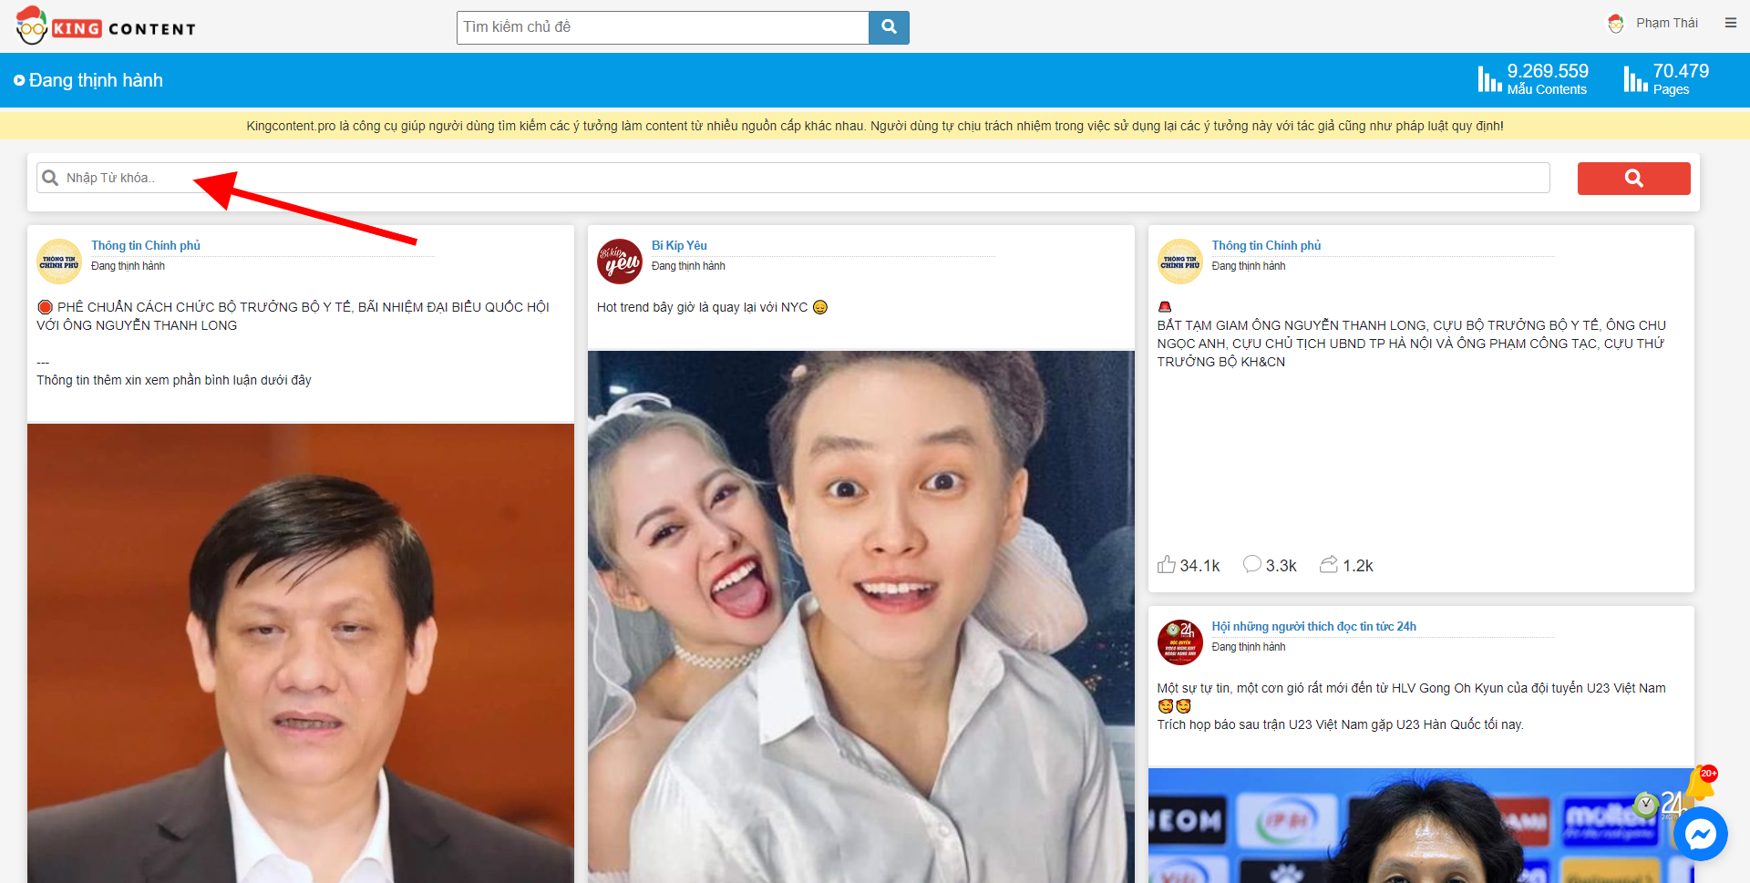The image size is (1750, 883).
Task: Click the magnifier icon inside keyword field
Action: 50,178
